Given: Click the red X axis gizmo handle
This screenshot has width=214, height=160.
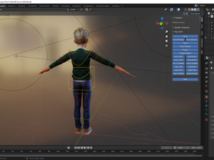Looking at the screenshot, I should [157, 23].
